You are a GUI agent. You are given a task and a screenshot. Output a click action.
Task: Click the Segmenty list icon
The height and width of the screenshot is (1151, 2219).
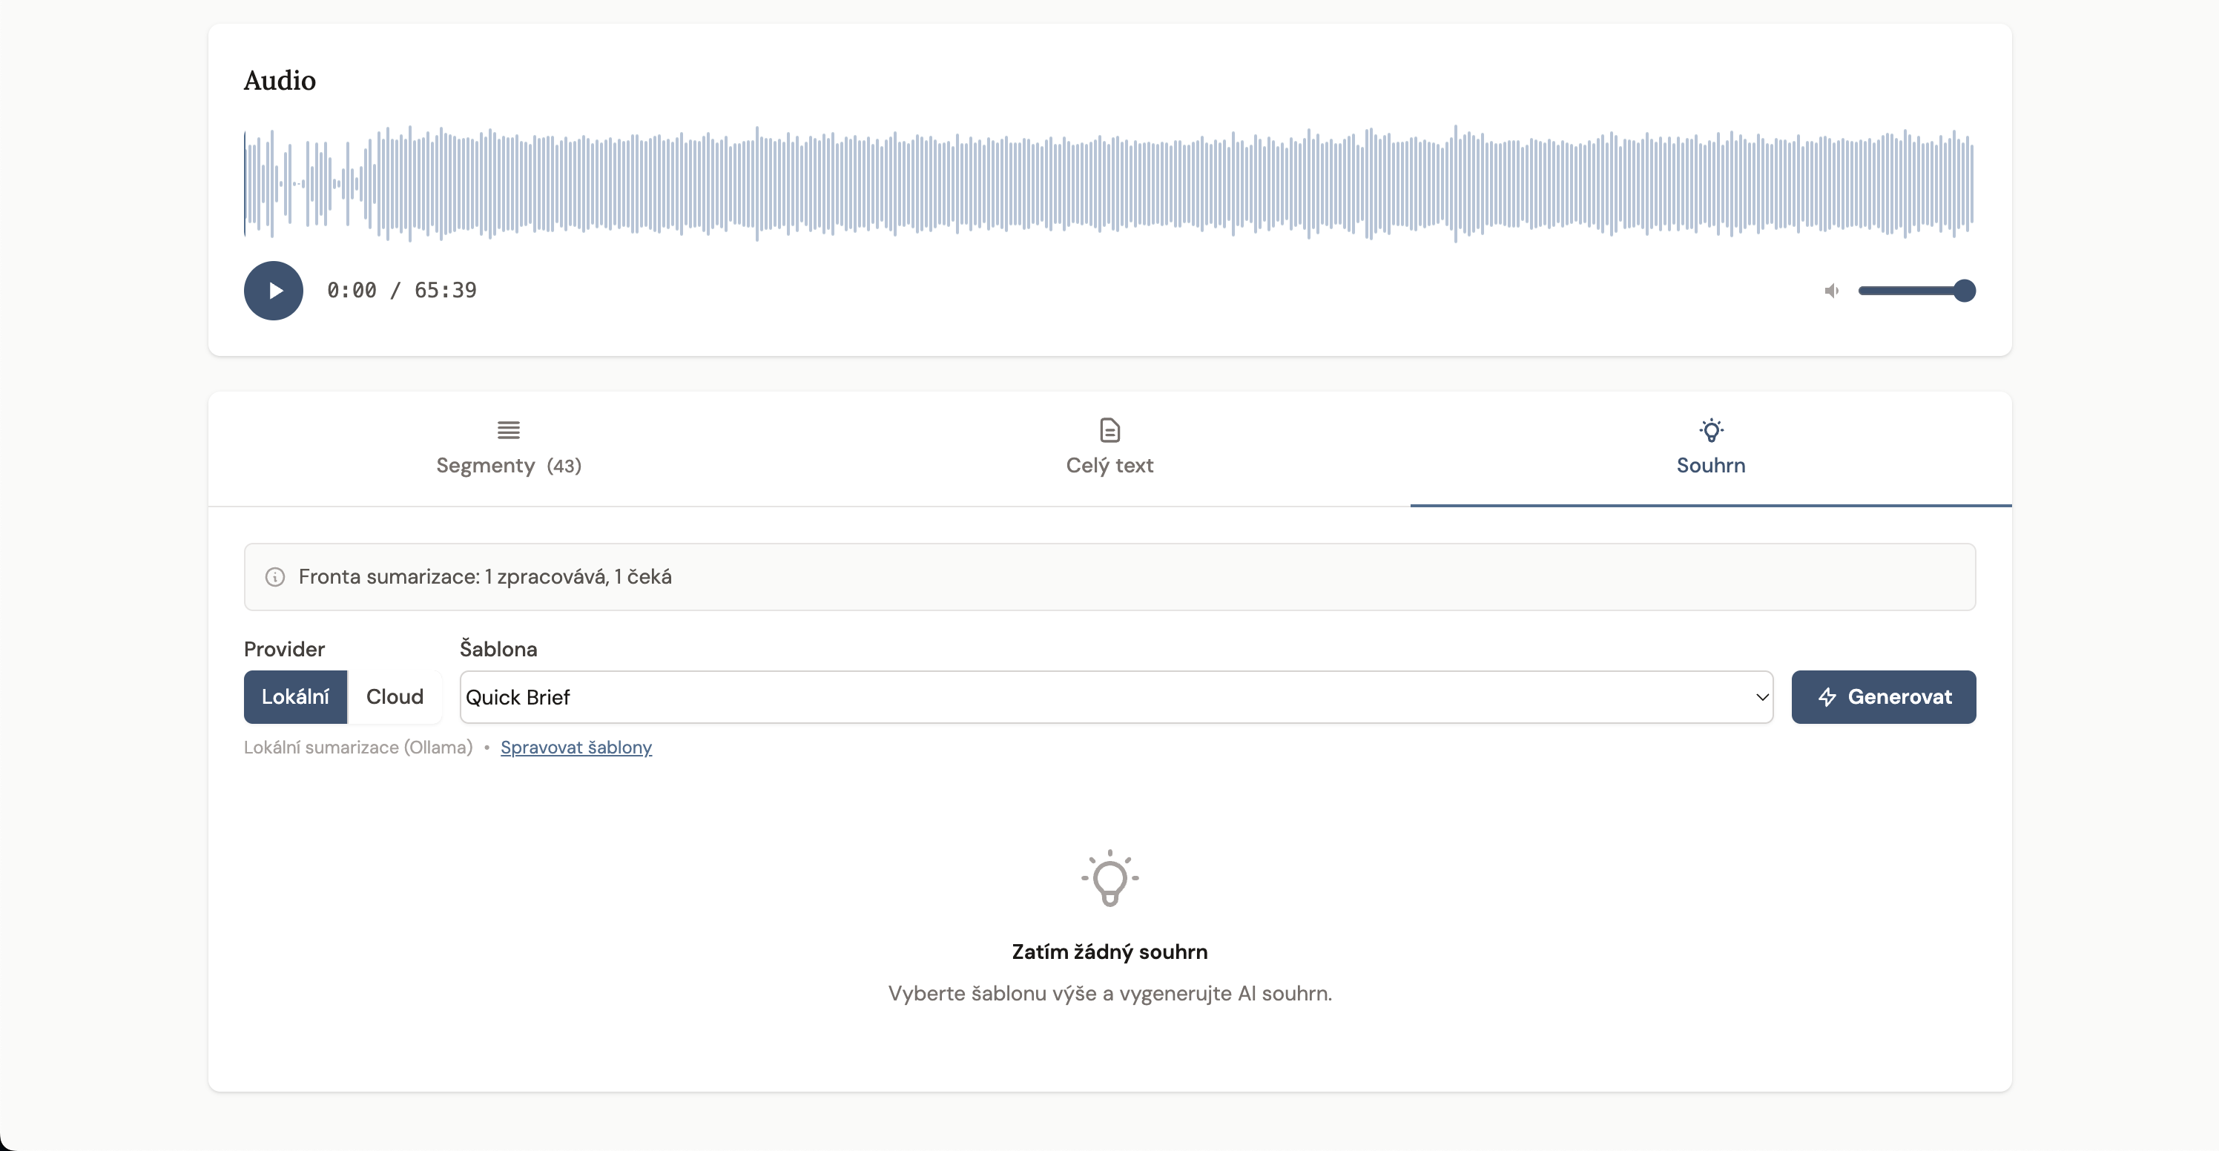(x=508, y=430)
